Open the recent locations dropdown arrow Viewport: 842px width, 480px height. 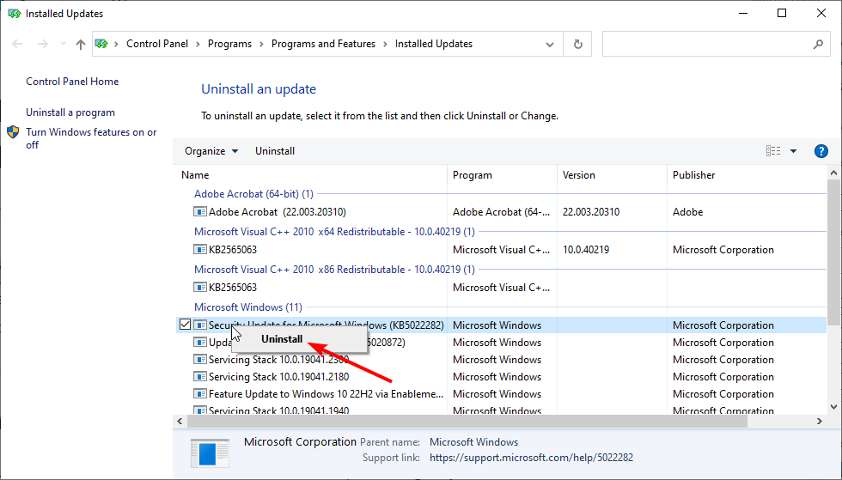(x=63, y=44)
